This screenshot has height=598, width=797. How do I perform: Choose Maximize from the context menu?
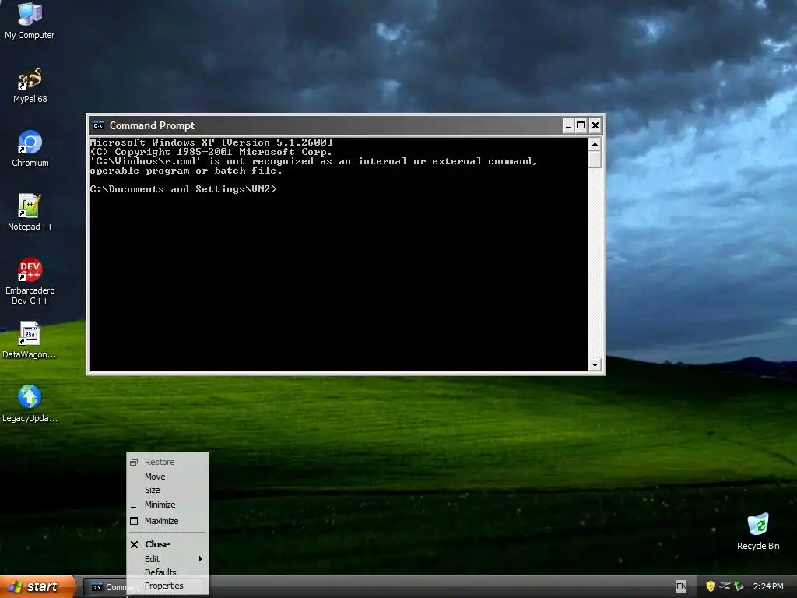tap(168, 521)
